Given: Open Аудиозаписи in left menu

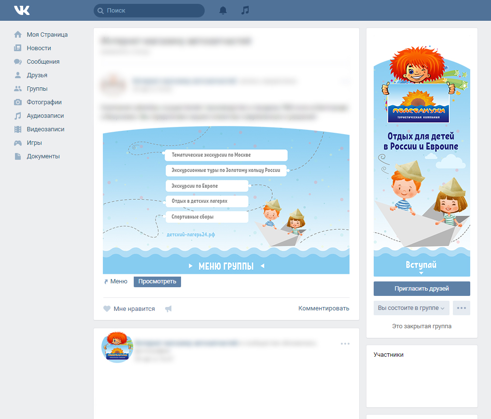Looking at the screenshot, I should [45, 116].
